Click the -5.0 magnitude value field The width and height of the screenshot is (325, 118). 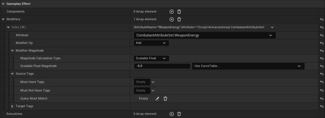(162, 66)
